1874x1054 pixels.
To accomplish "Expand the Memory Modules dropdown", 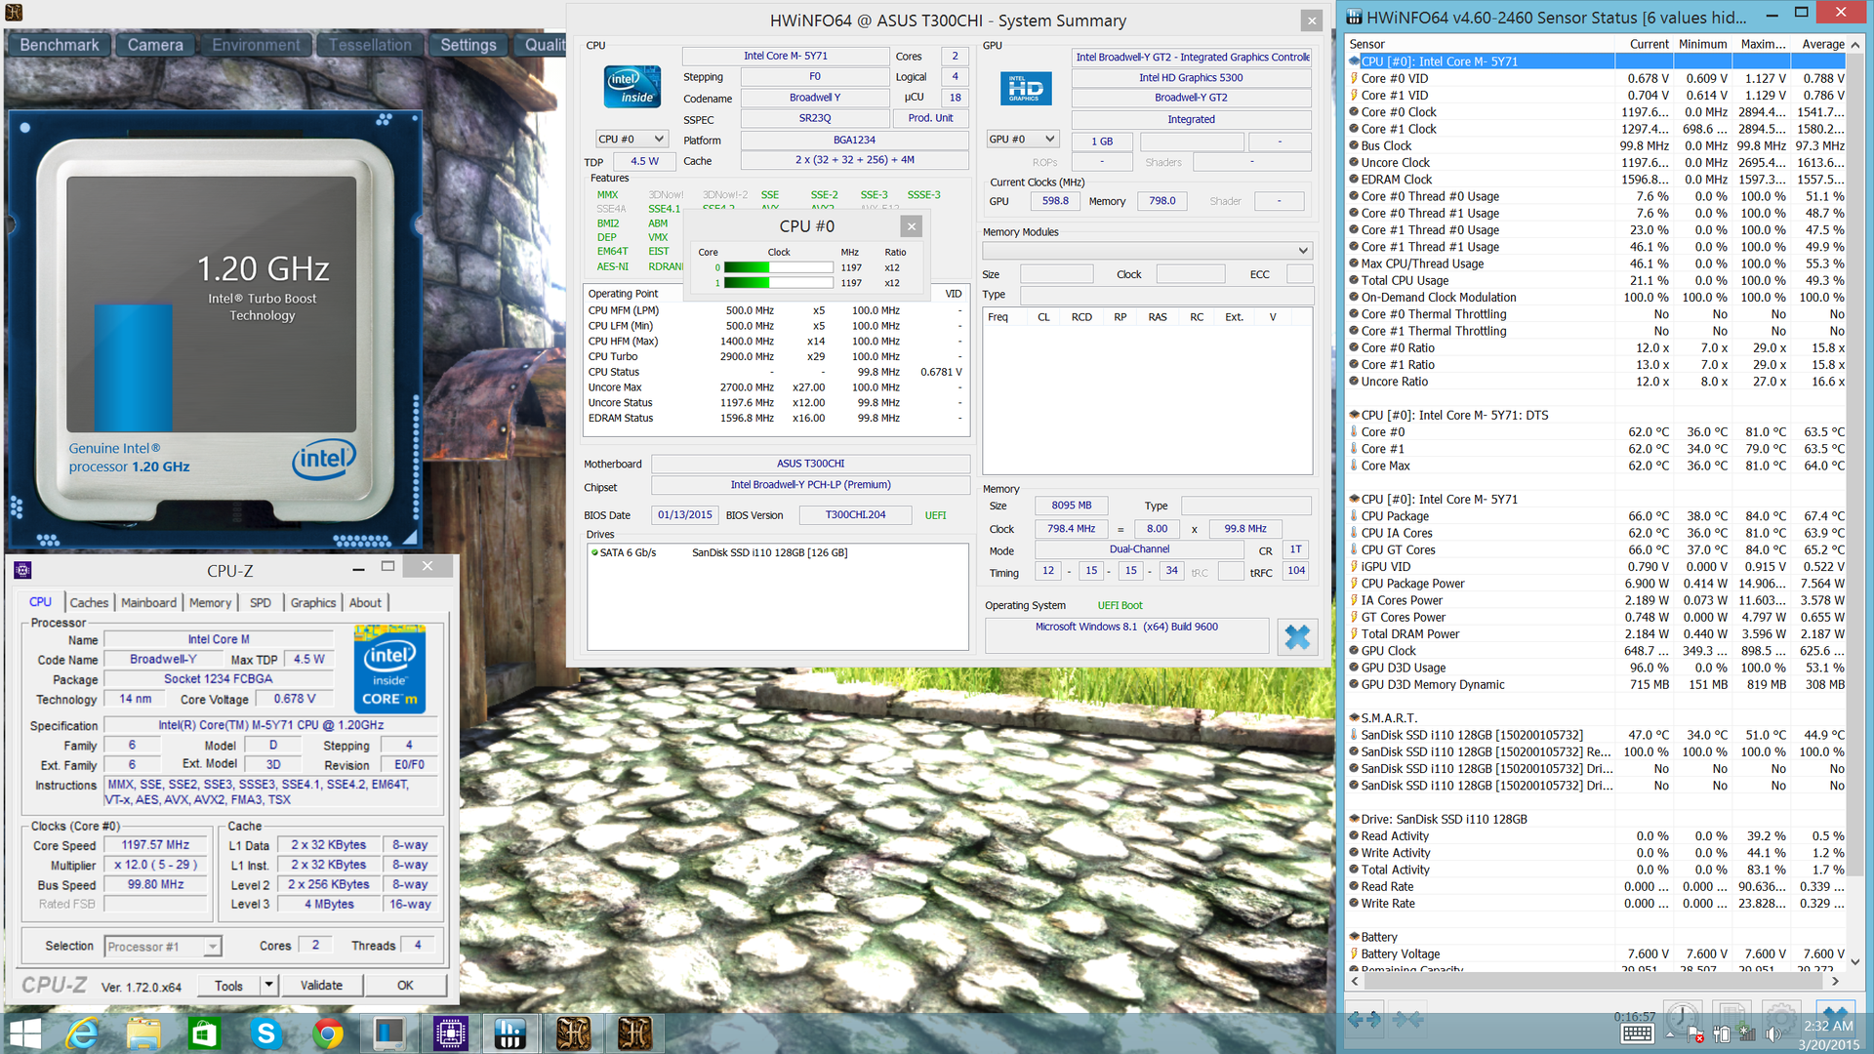I will coord(1302,251).
